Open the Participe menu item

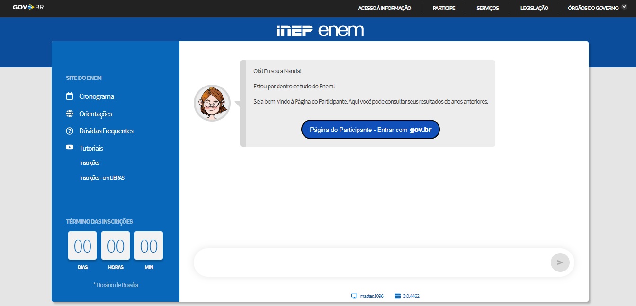click(x=444, y=8)
